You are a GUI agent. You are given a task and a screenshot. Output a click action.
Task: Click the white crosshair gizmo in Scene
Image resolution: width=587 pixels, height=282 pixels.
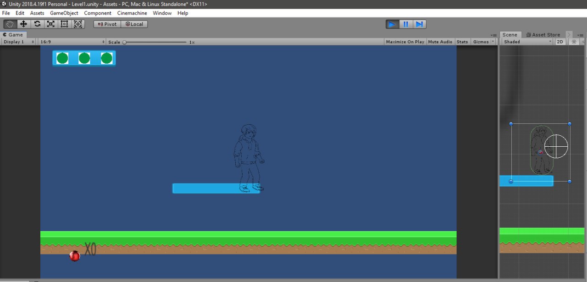[556, 146]
